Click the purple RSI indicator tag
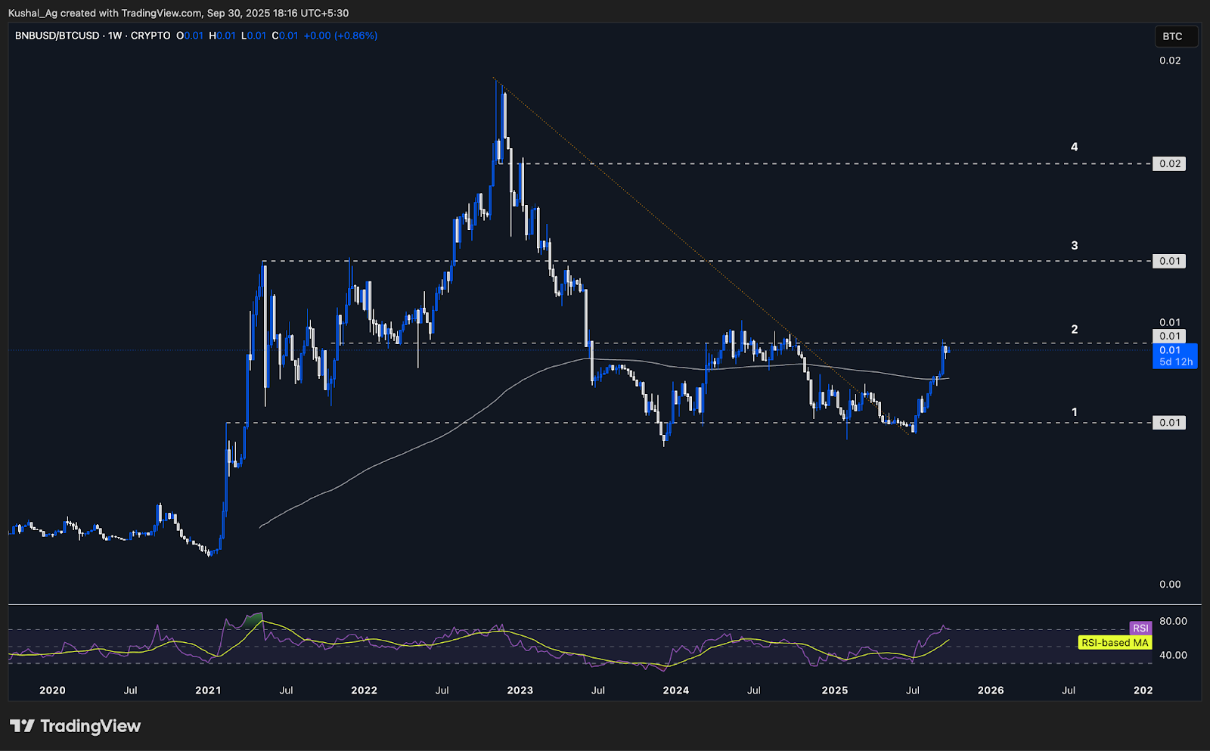 coord(1140,628)
